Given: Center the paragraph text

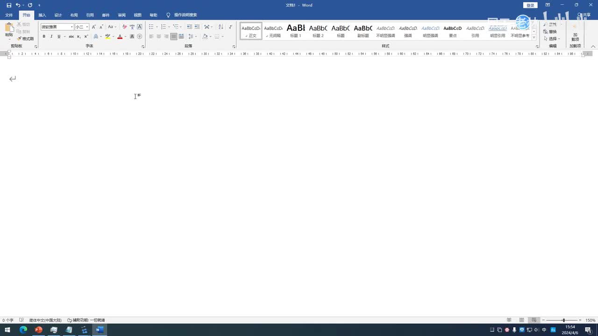Looking at the screenshot, I should click(159, 36).
